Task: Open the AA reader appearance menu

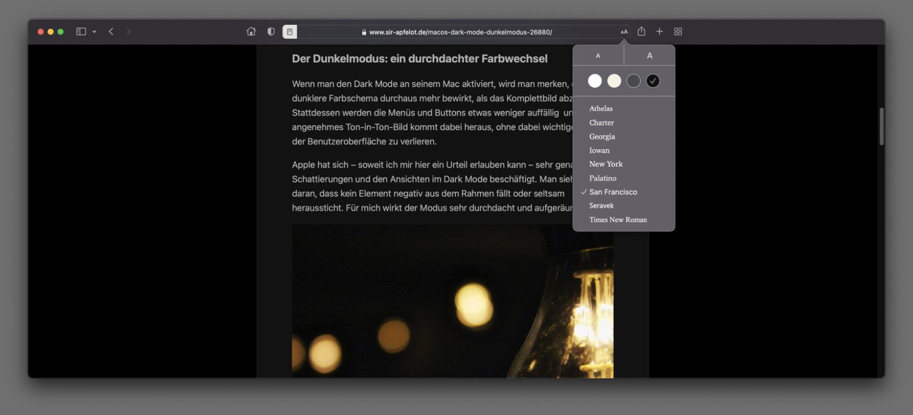Action: [x=624, y=31]
